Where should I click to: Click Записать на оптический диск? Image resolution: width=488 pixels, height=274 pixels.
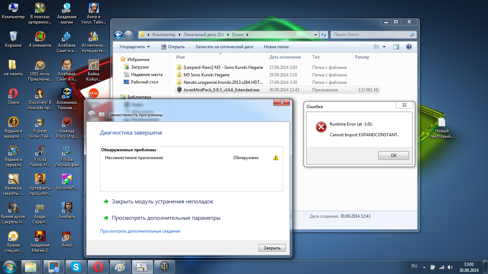(224, 47)
